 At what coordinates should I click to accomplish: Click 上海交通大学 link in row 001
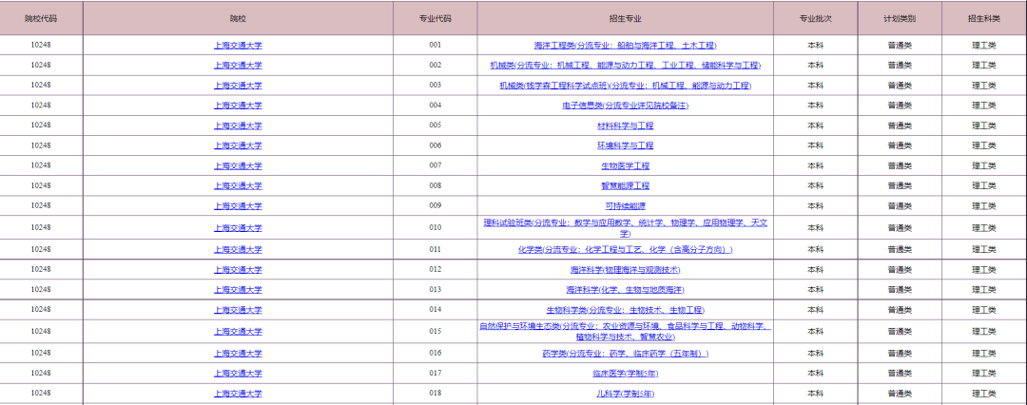[238, 46]
